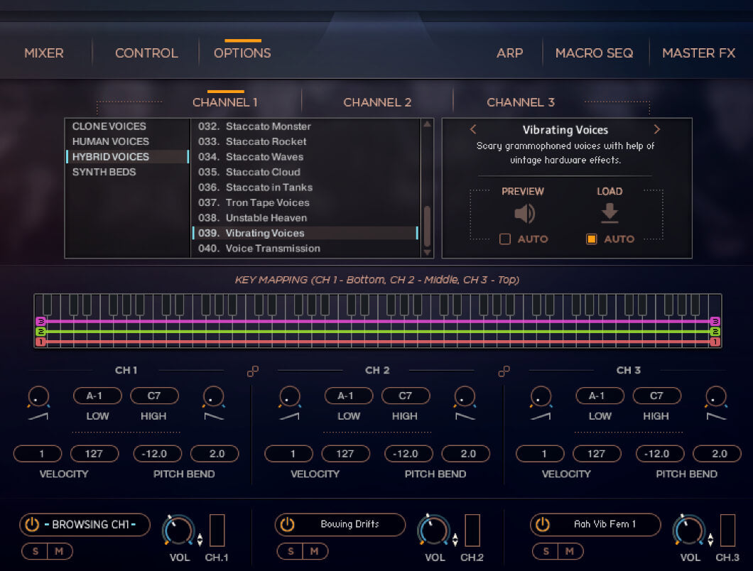The height and width of the screenshot is (571, 753).
Task: Go to next preset with right arrow
Action: pos(657,129)
